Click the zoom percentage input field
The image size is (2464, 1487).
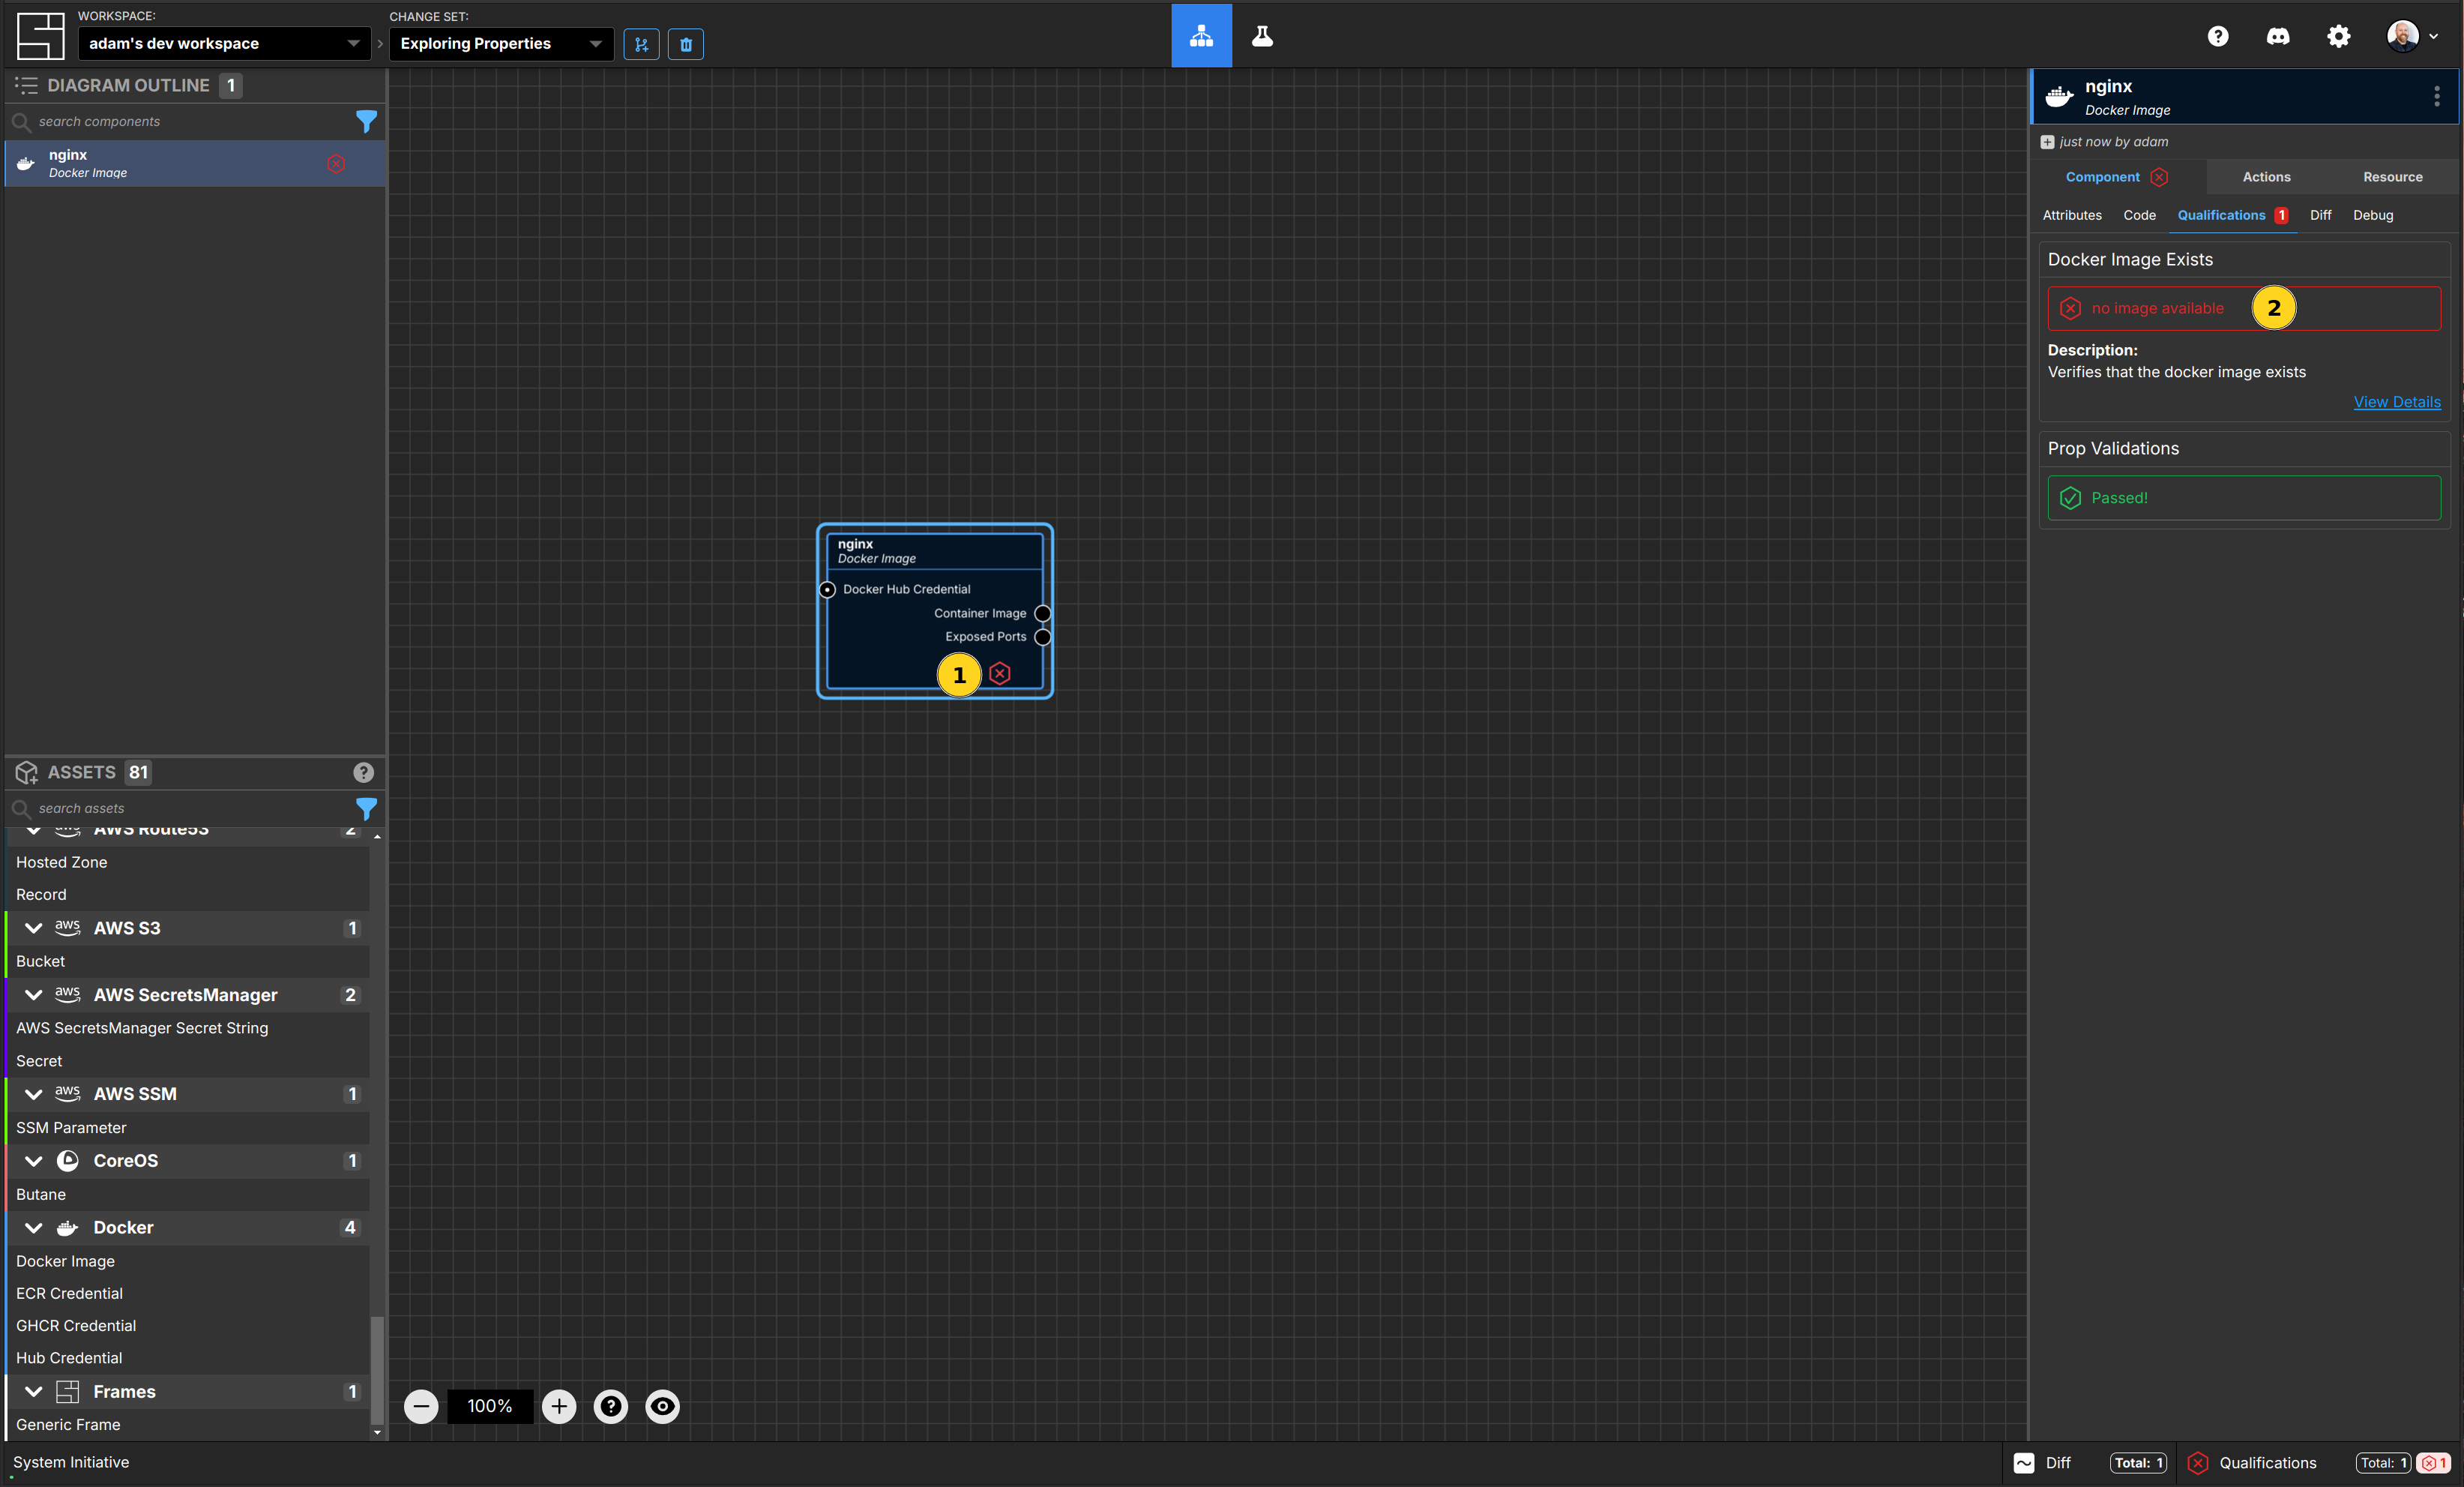(x=490, y=1405)
